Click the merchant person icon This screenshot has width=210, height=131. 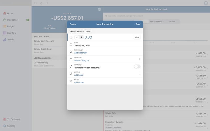pos(71,52)
